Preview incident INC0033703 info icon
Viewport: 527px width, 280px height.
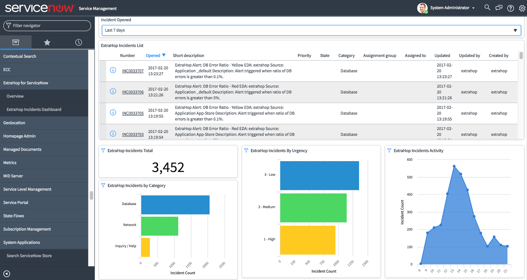point(113,134)
